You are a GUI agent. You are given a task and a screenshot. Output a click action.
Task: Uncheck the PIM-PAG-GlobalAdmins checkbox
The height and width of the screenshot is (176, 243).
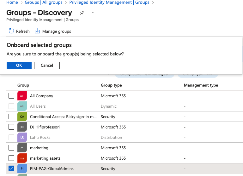pyautogui.click(x=11, y=169)
